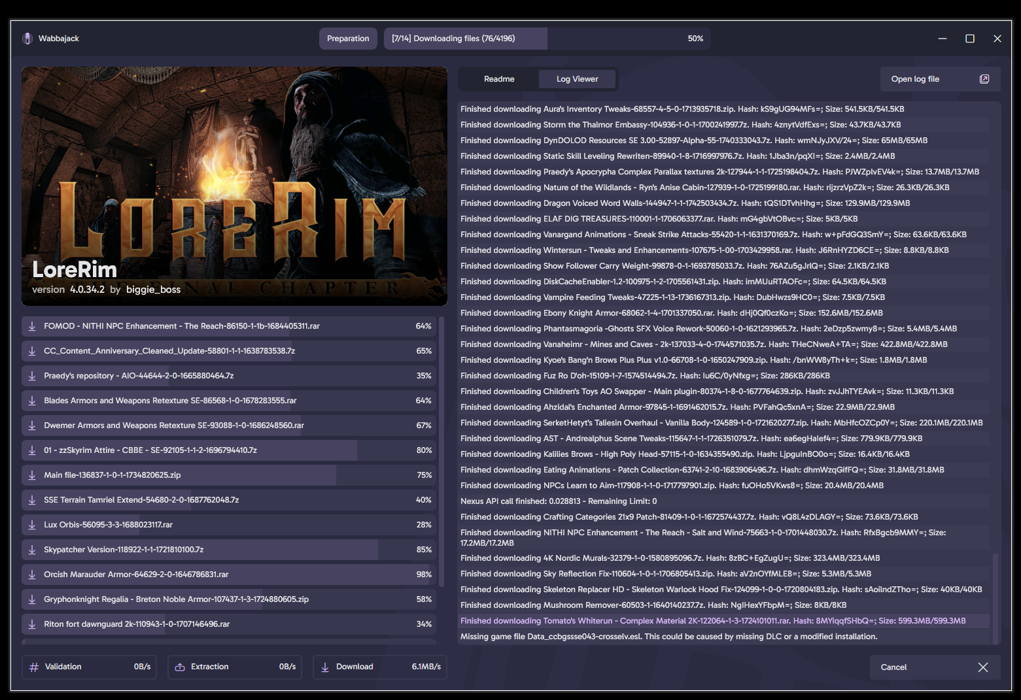Click download icon for Skypatcher Version
This screenshot has width=1021, height=700.
(32, 550)
